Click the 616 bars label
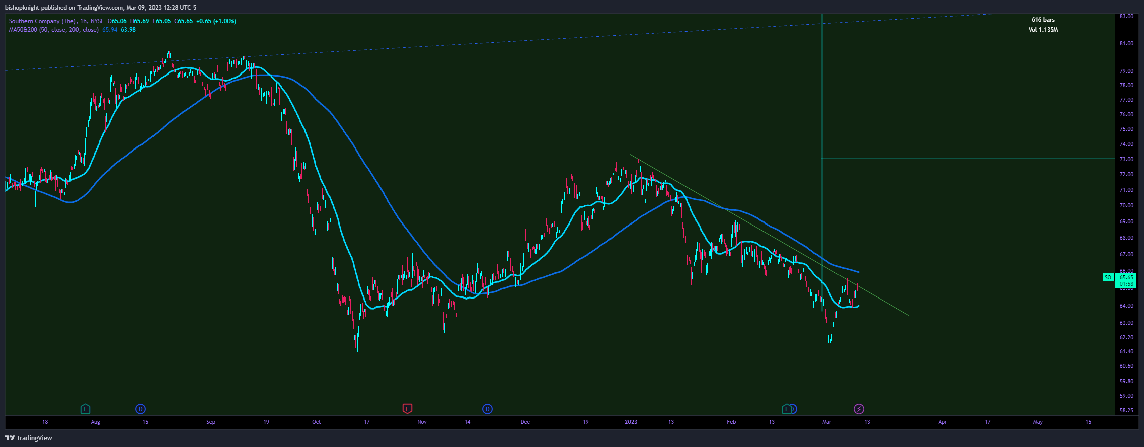Screen dimensions: 1144x447 (x=1043, y=20)
